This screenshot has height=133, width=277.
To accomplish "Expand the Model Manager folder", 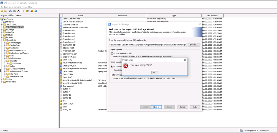I will tap(5, 58).
